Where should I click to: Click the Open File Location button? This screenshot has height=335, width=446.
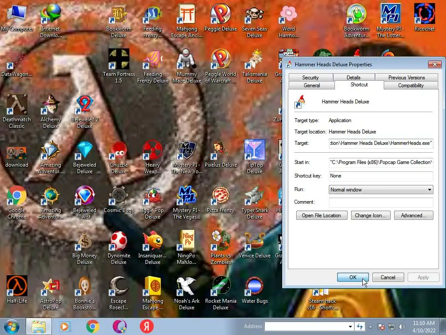point(321,215)
